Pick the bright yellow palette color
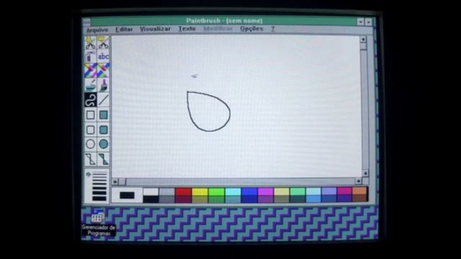Image resolution: width=461 pixels, height=259 pixels. point(200,192)
